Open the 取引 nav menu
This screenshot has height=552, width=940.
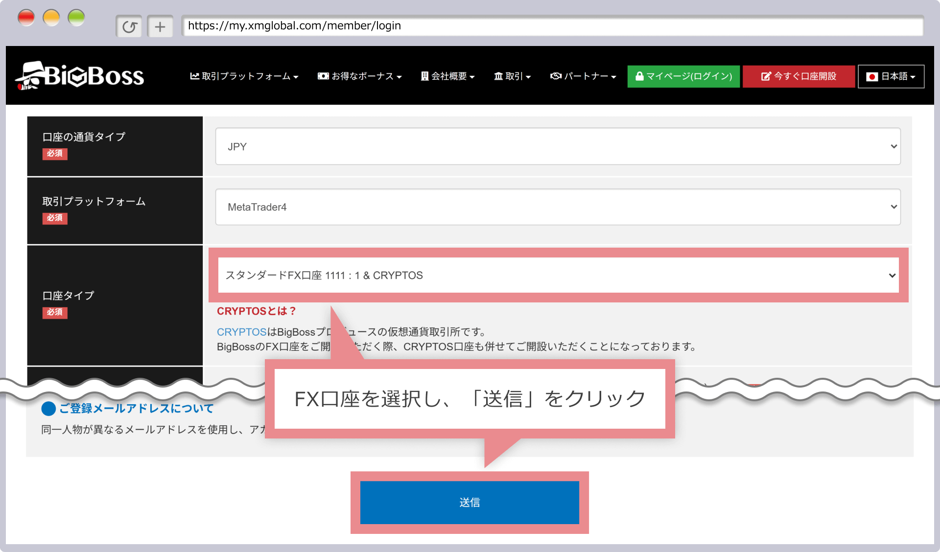(513, 76)
